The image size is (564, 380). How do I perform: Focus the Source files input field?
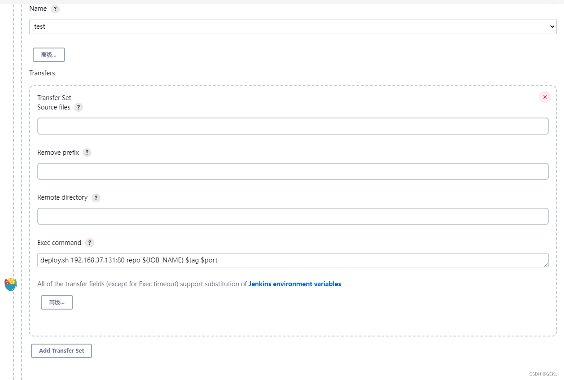293,126
